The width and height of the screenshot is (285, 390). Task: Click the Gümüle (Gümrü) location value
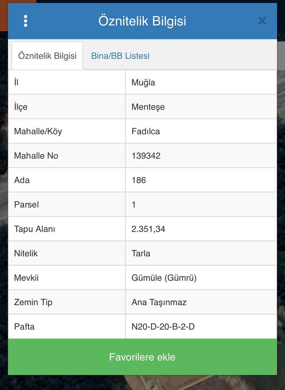[164, 278]
